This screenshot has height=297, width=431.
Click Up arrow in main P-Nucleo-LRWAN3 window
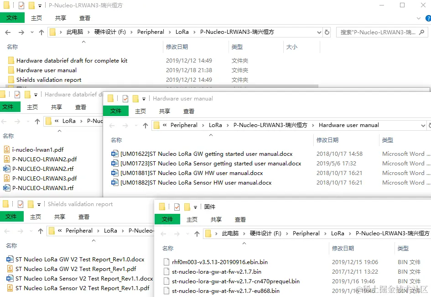42,32
